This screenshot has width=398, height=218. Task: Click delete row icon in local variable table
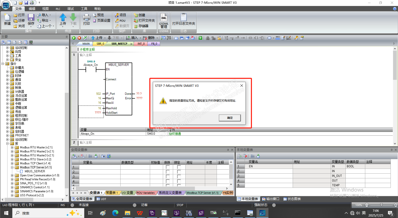pos(245,156)
